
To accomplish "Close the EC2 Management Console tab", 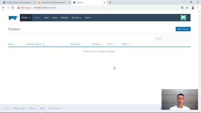I will pyautogui.click(x=69, y=3).
